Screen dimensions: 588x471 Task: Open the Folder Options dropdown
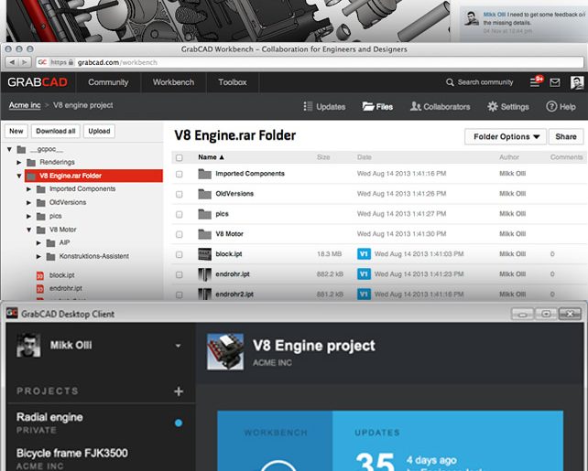505,136
